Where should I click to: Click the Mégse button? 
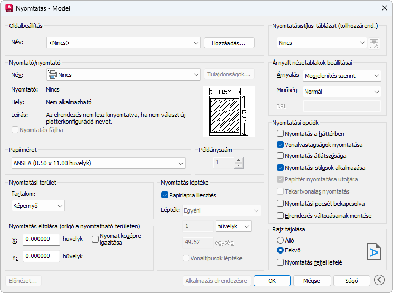[312, 280]
